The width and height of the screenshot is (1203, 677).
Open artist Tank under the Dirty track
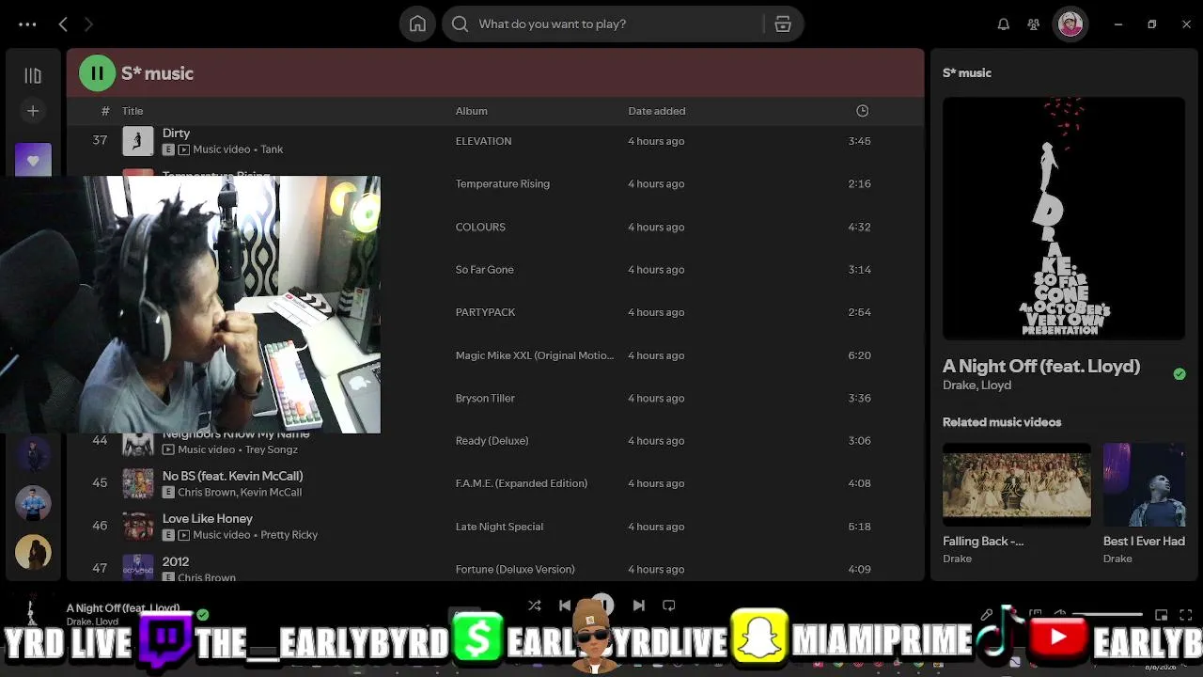272,150
